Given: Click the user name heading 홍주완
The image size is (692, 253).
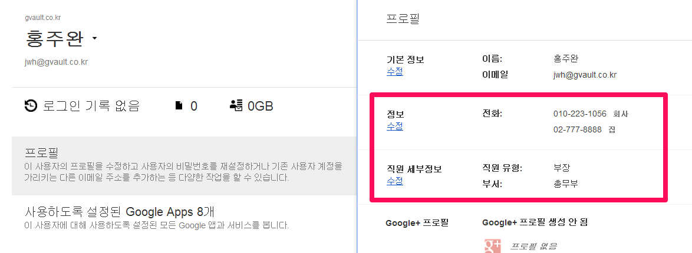Looking at the screenshot, I should click(54, 39).
